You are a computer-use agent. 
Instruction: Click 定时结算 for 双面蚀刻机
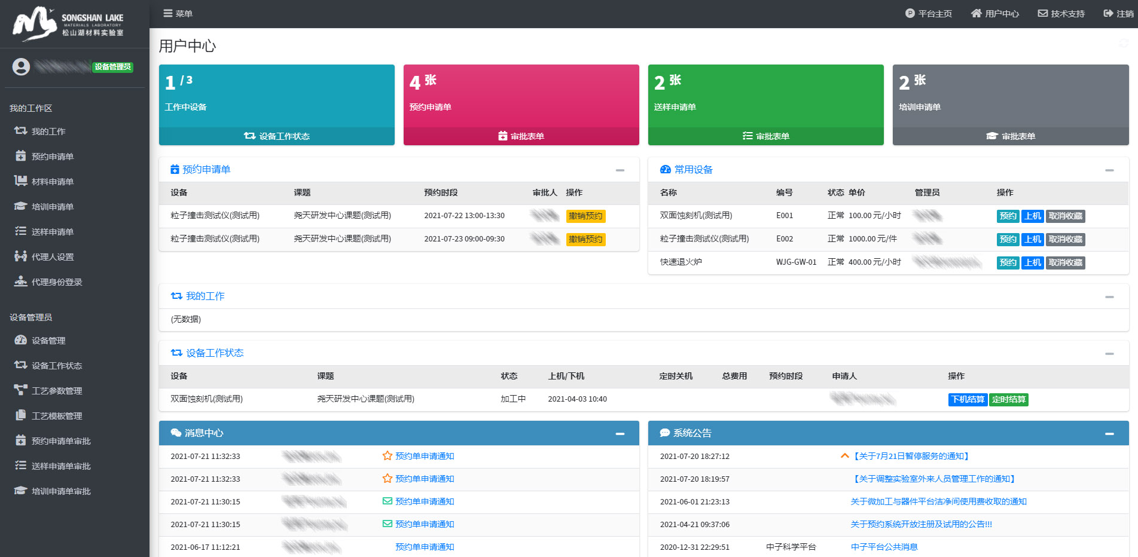[1008, 399]
